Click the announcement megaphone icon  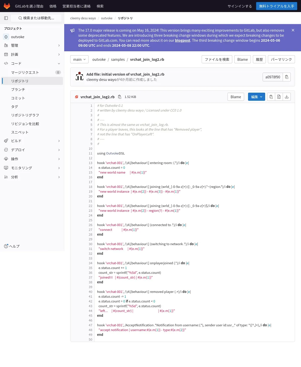click(72, 30)
